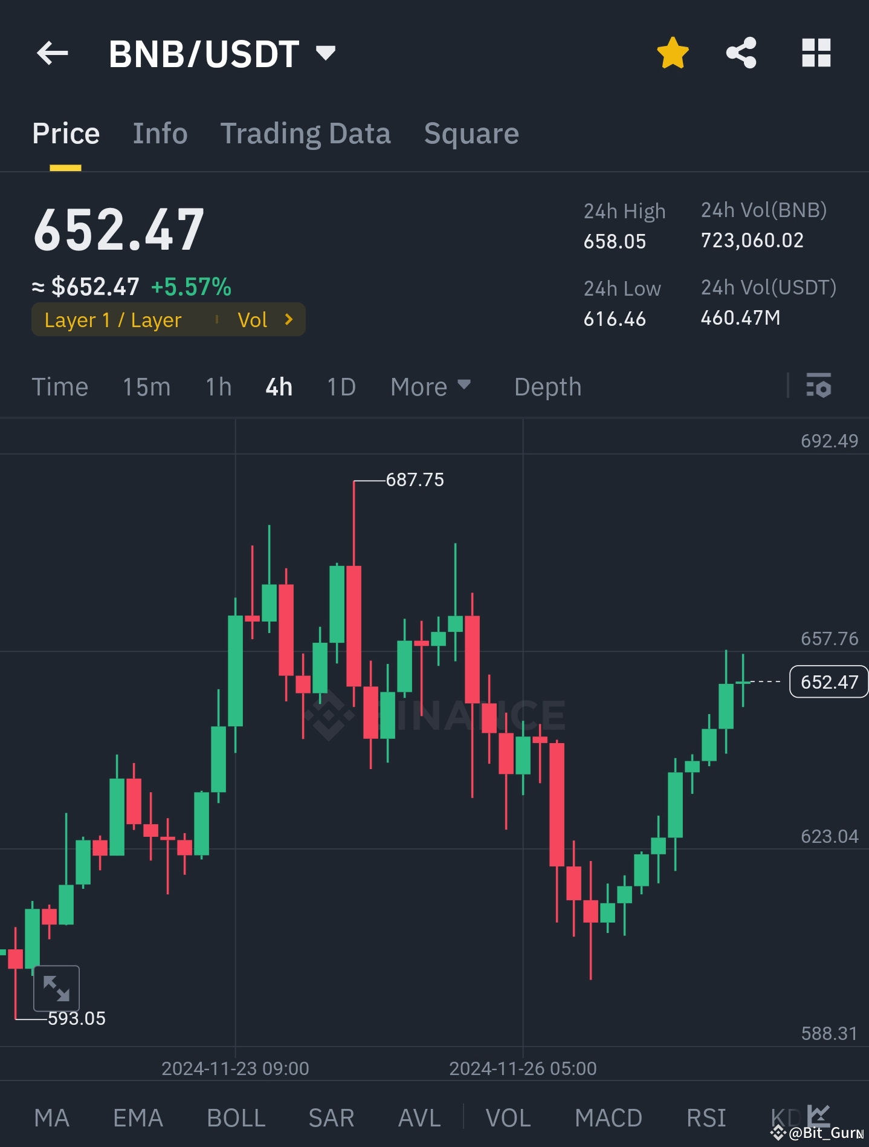Viewport: 869px width, 1147px height.
Task: Select the 1D timeframe
Action: pyautogui.click(x=340, y=386)
